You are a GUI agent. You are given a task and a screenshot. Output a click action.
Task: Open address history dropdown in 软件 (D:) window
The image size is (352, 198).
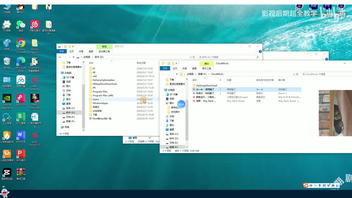(191, 57)
